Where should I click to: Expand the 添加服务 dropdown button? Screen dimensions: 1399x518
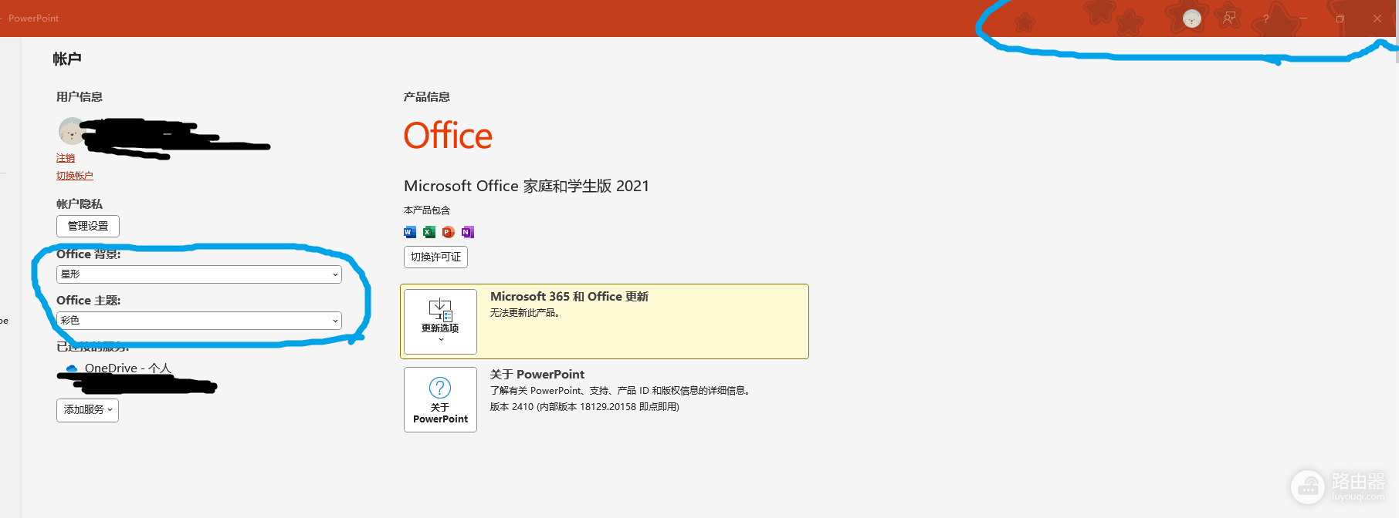click(x=87, y=410)
